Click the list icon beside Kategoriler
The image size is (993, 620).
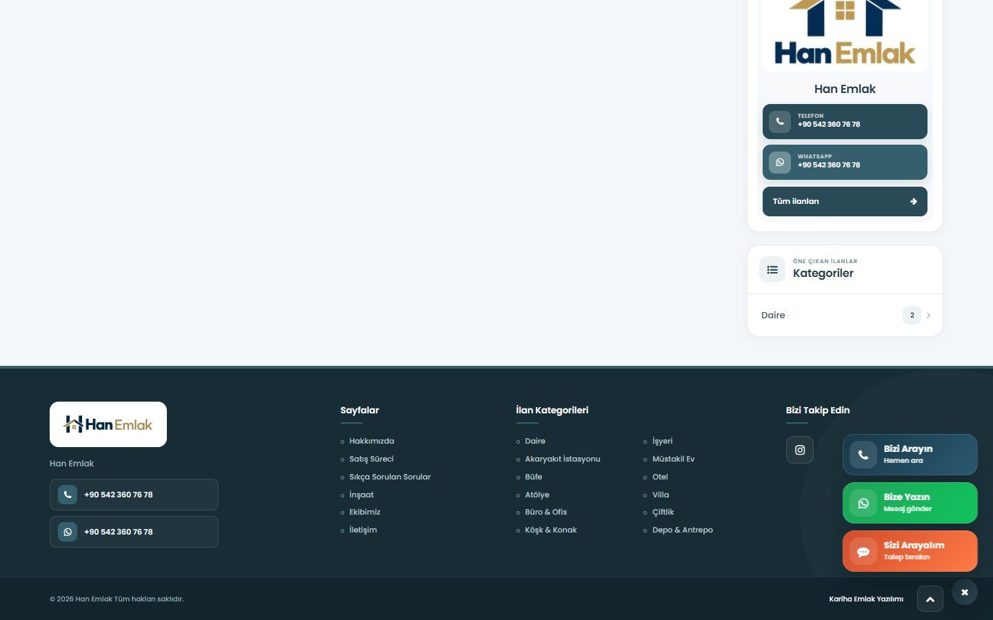[772, 269]
